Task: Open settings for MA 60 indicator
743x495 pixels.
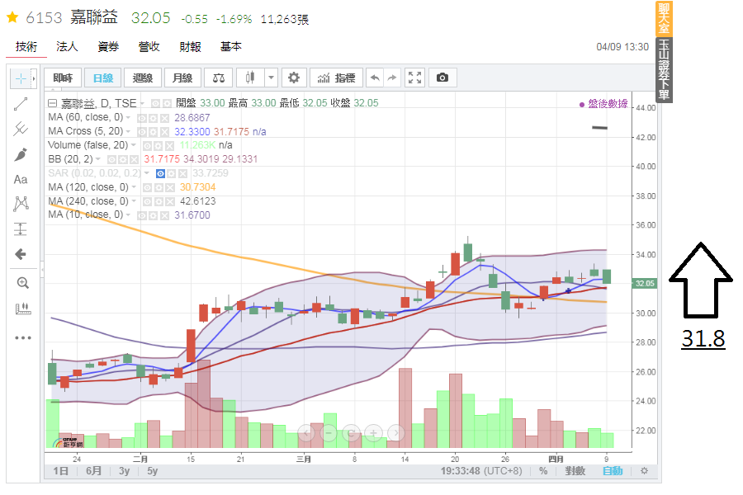Action: [153, 118]
